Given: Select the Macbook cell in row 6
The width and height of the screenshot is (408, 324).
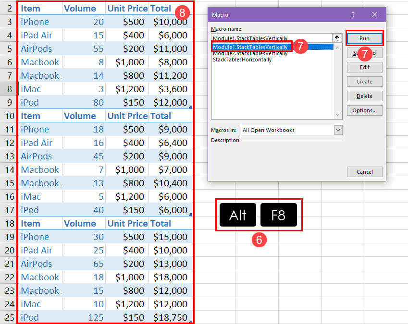Looking at the screenshot, I should tap(40, 62).
